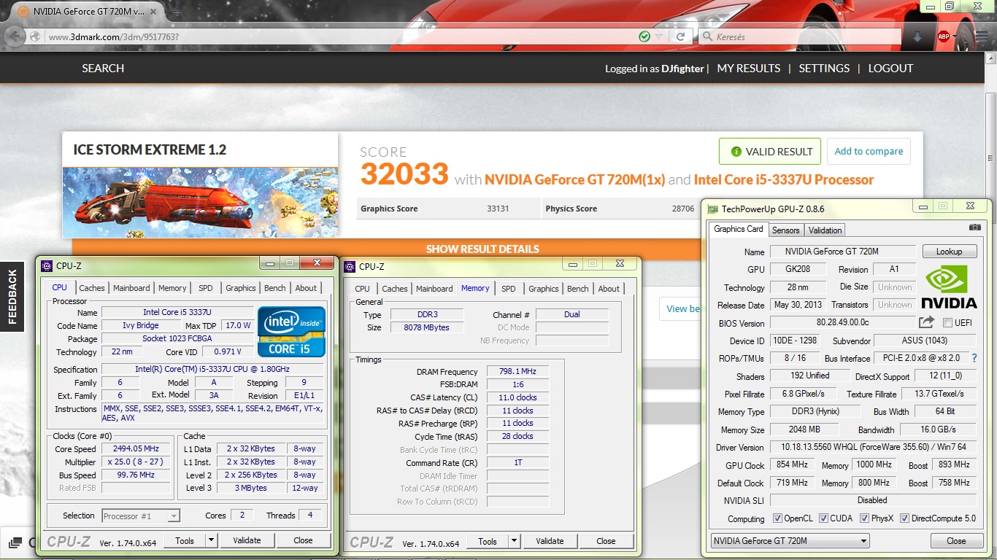Click the browser URL address field

click(339, 36)
